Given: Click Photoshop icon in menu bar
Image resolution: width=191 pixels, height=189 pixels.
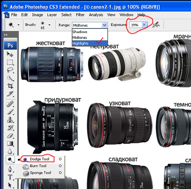Looking at the screenshot, I should click(6, 15).
